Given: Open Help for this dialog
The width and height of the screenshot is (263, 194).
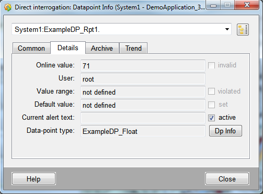Looking at the screenshot, I should click(33, 179).
